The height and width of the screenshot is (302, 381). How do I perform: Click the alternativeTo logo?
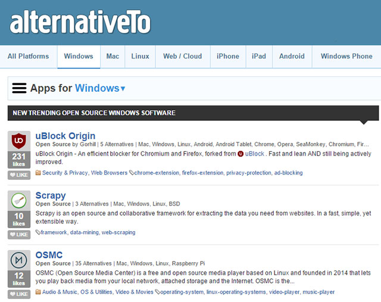click(x=80, y=23)
